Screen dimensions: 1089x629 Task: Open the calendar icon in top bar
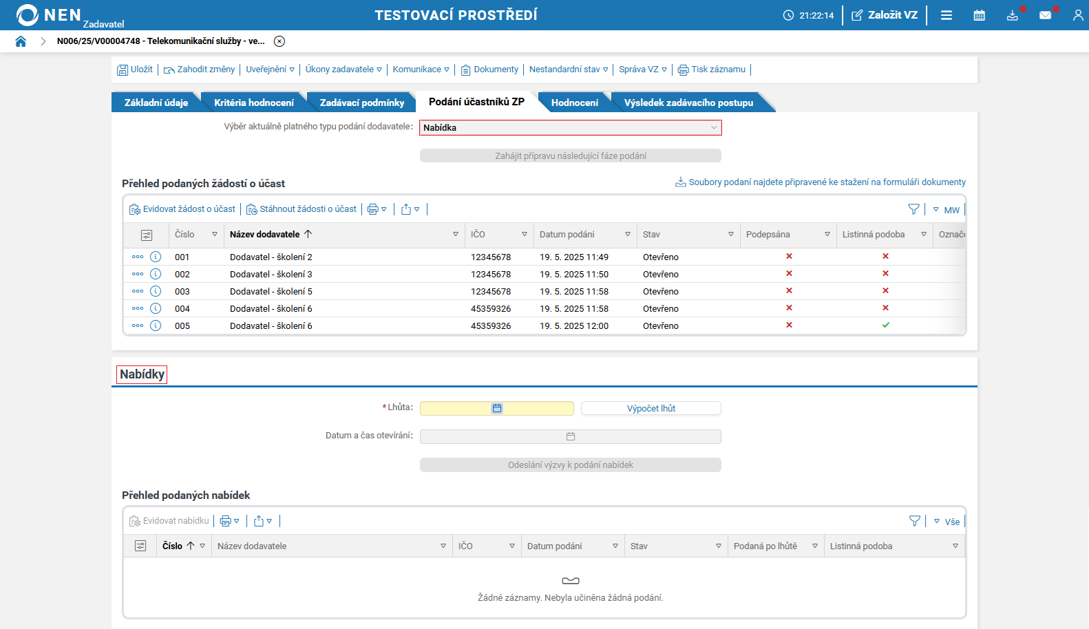979,15
